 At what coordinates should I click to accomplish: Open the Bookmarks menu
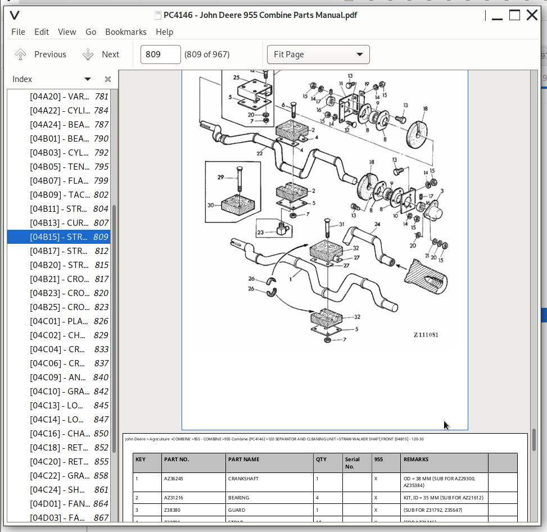point(126,32)
